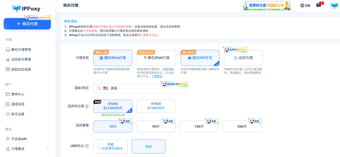Click the 提取动态线路 server icon
The height and width of the screenshot is (157, 340).
[8, 69]
